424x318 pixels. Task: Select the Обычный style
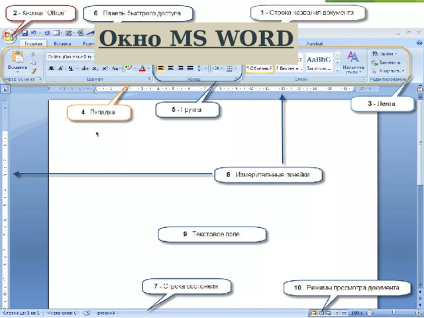260,68
